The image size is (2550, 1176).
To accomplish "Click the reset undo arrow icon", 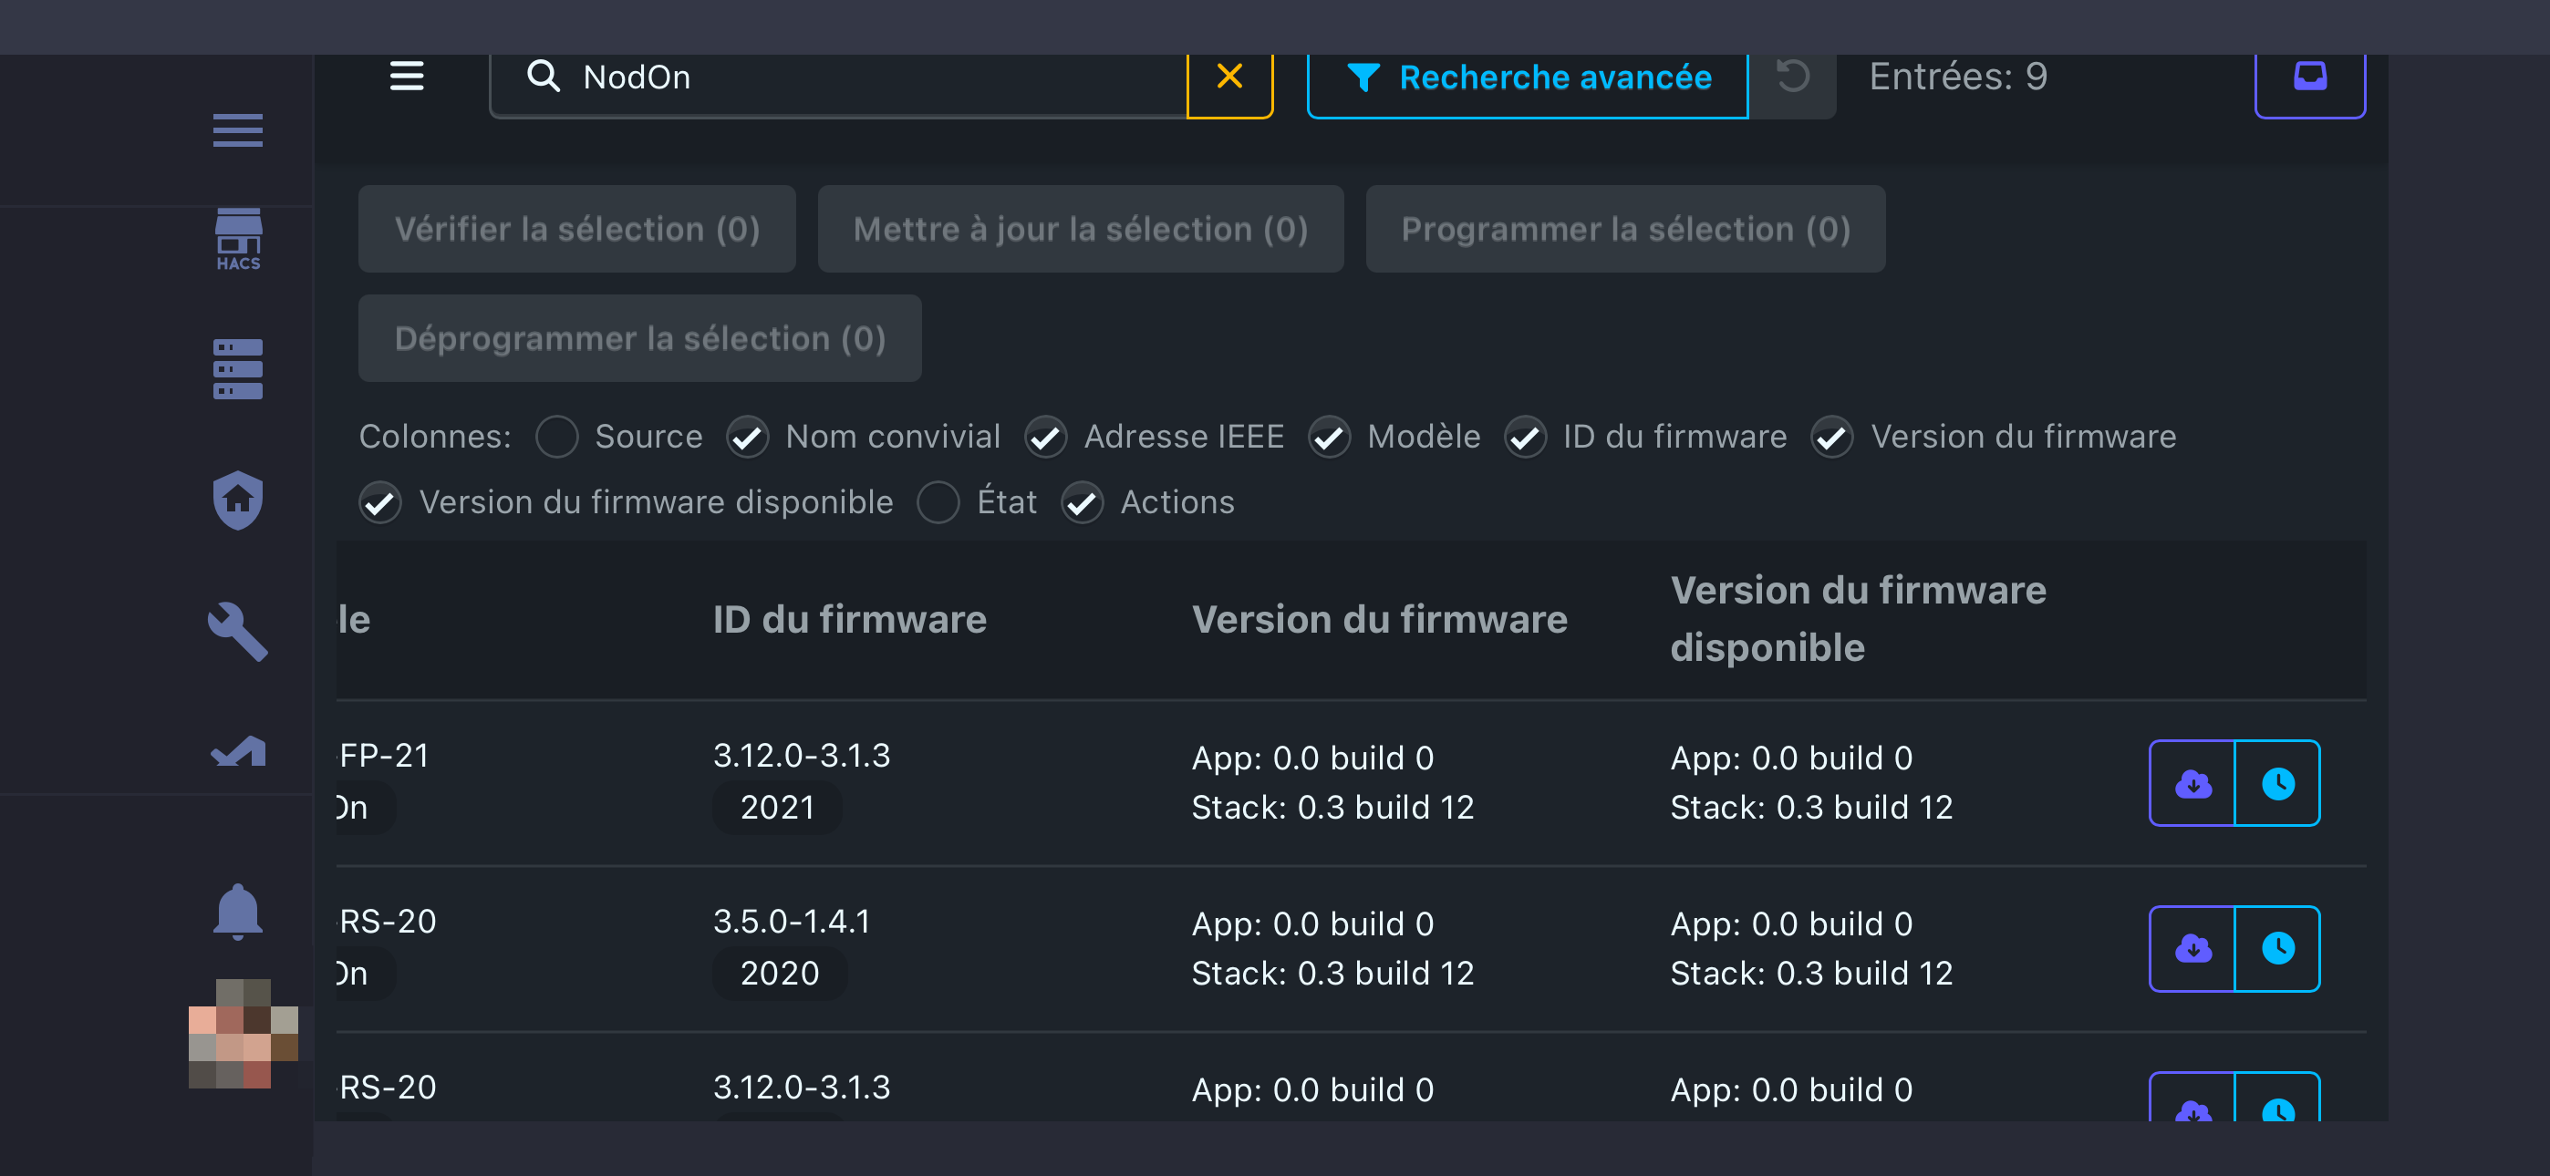I will pos(1792,77).
